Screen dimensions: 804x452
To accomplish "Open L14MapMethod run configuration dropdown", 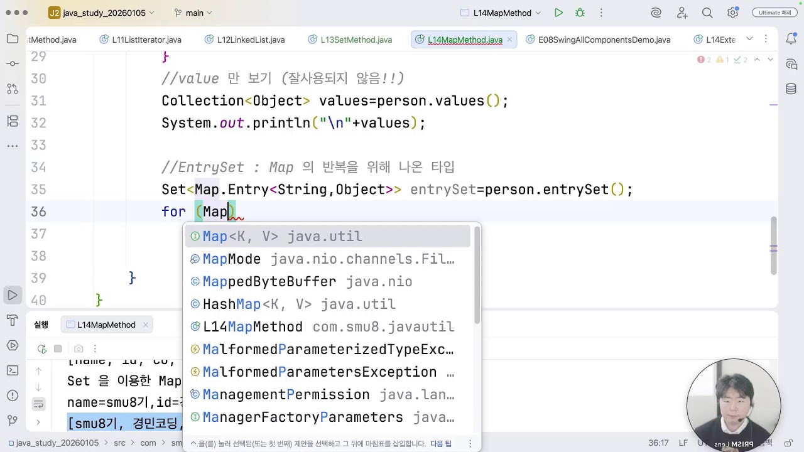I will point(502,13).
